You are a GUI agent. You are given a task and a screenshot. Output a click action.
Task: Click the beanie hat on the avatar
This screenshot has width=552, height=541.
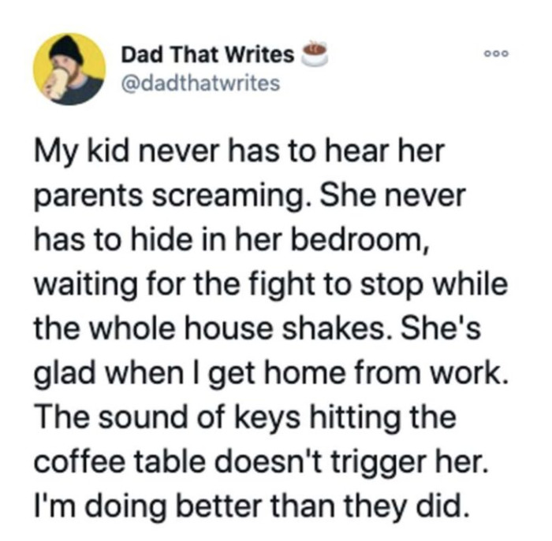[x=67, y=49]
